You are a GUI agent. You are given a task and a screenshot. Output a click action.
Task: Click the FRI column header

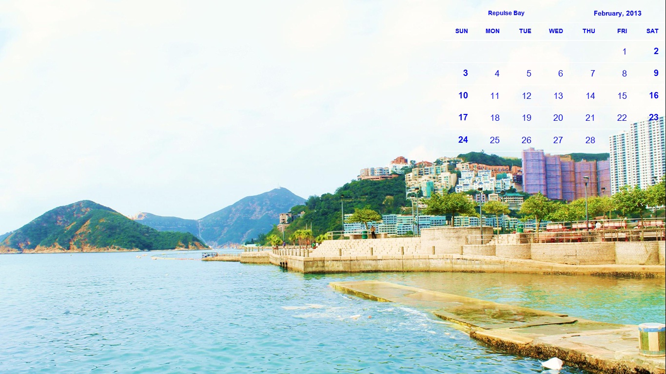click(x=622, y=31)
